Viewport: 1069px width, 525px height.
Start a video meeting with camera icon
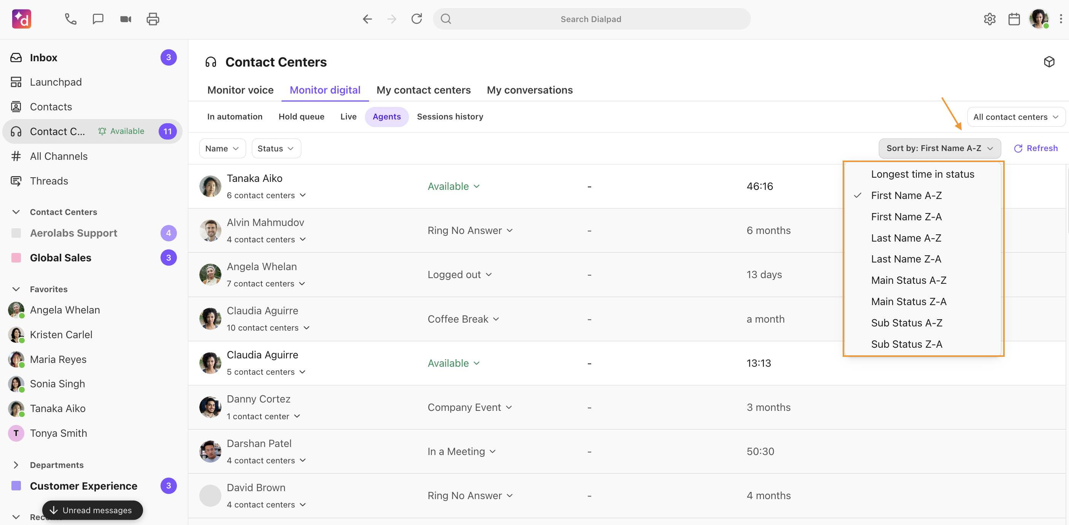126,19
